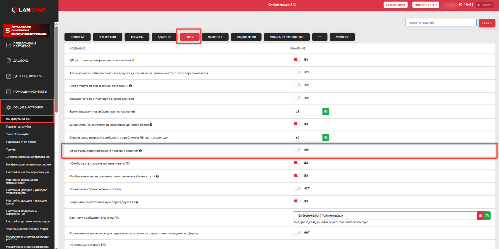Click the message limit seconds input field
Screen dimensions: 499x249
[x=308, y=138]
